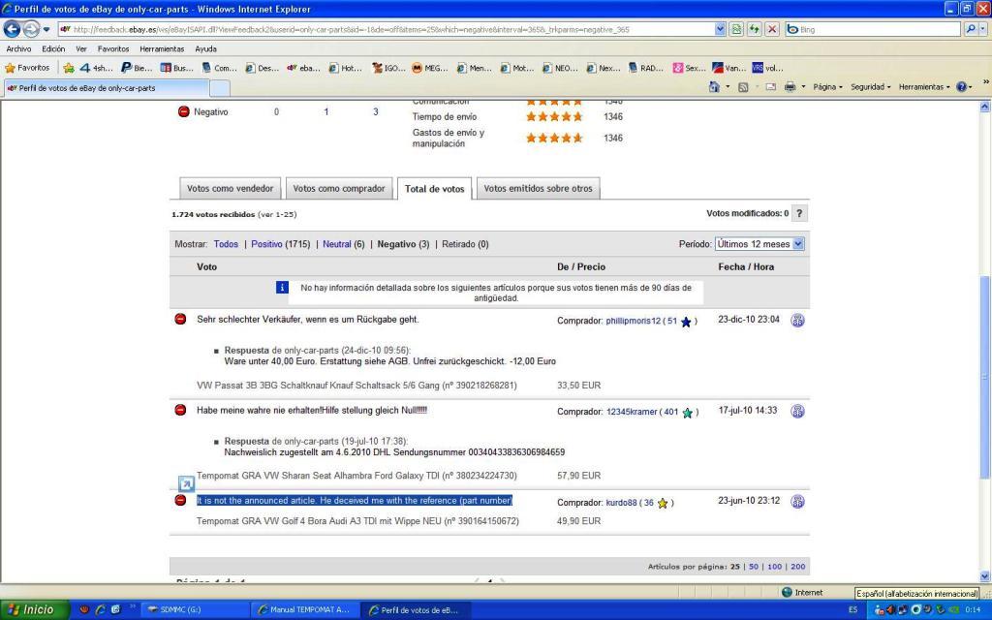Click the RSS feeds icon
Image resolution: width=992 pixels, height=620 pixels.
tap(743, 86)
